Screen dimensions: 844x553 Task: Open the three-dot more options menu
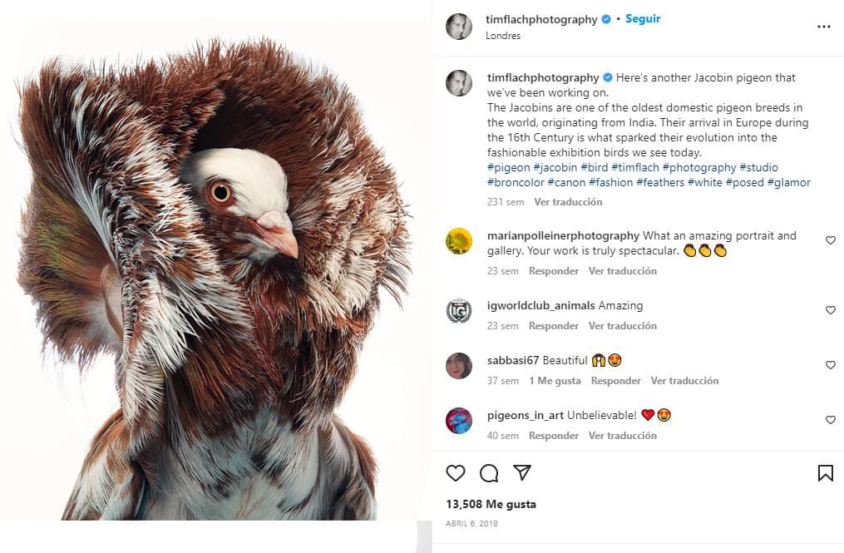[823, 27]
